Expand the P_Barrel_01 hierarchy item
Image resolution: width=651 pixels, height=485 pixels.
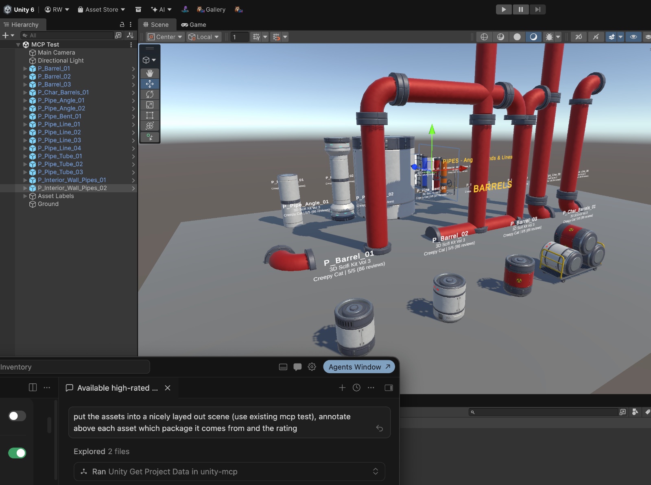point(25,69)
